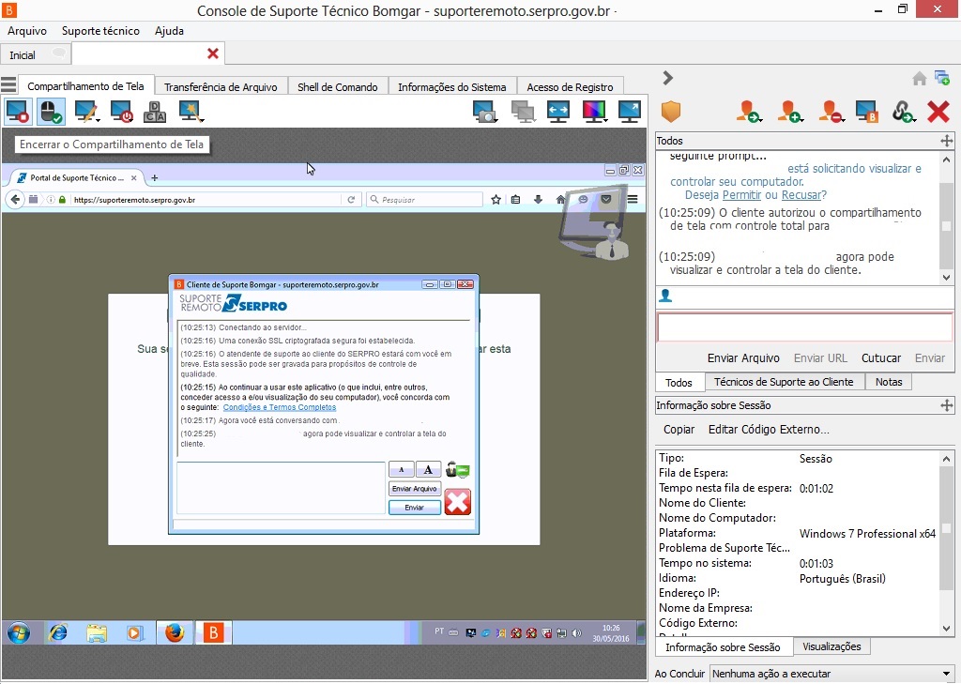Click the session info scrollbar down arrow
The image size is (961, 684).
tap(946, 629)
